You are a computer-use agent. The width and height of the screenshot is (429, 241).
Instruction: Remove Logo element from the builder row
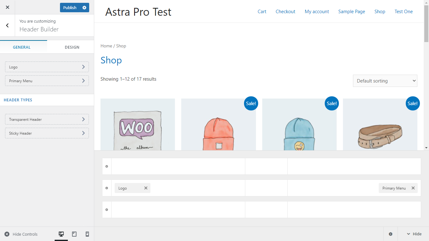tap(146, 188)
